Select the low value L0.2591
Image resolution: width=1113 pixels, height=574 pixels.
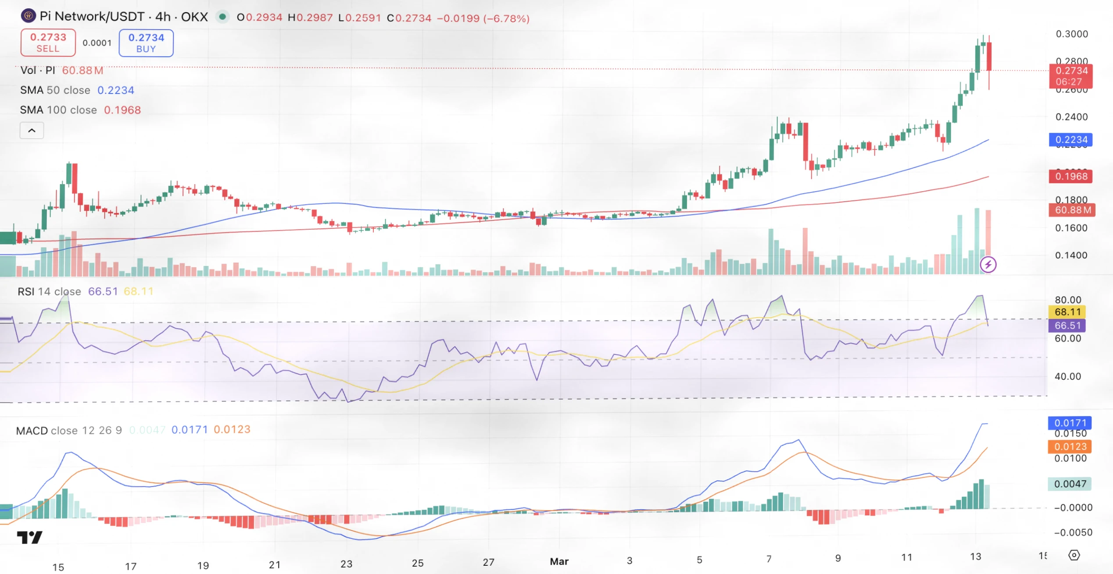pos(360,18)
